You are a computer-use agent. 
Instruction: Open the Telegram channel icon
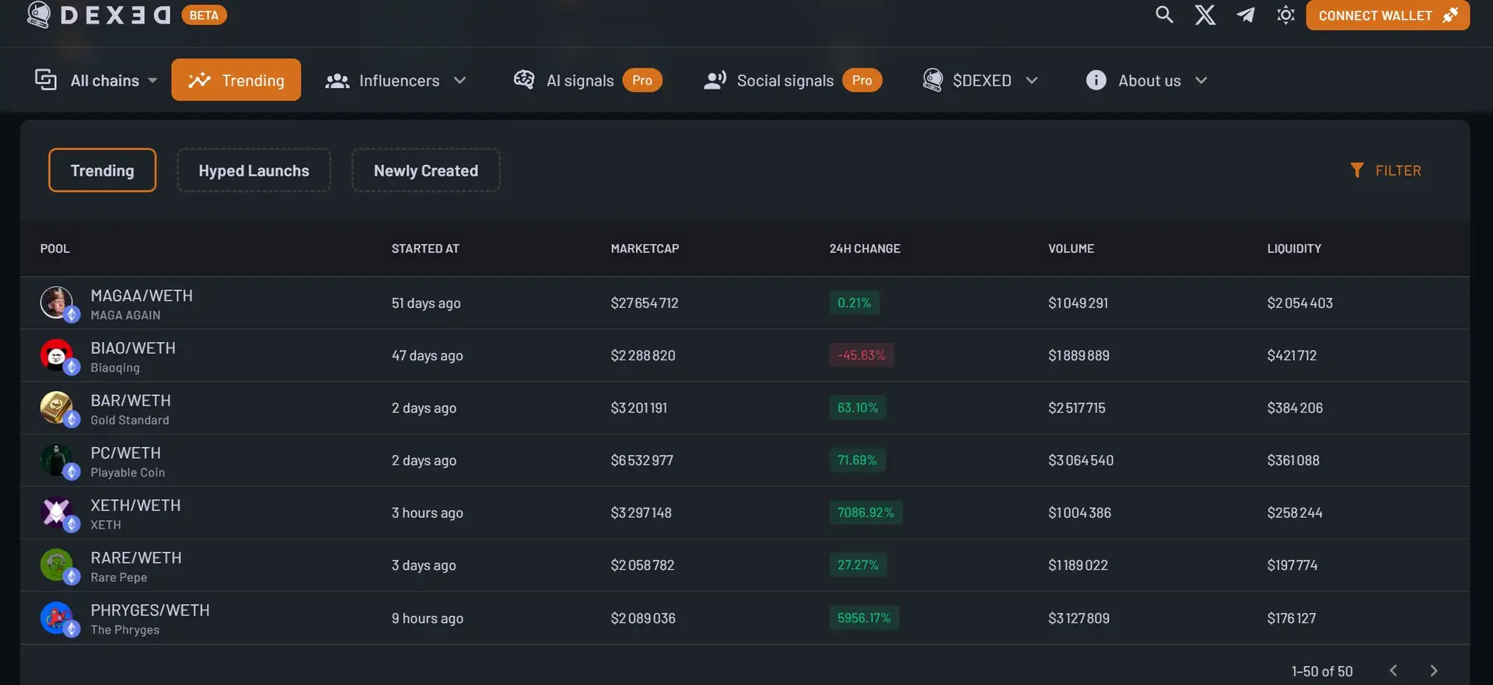(1245, 15)
